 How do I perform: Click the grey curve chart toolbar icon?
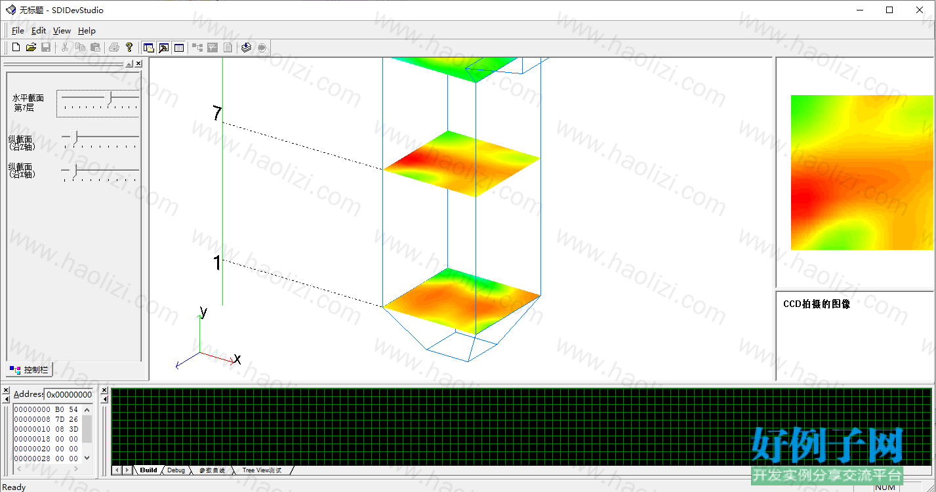pyautogui.click(x=213, y=47)
